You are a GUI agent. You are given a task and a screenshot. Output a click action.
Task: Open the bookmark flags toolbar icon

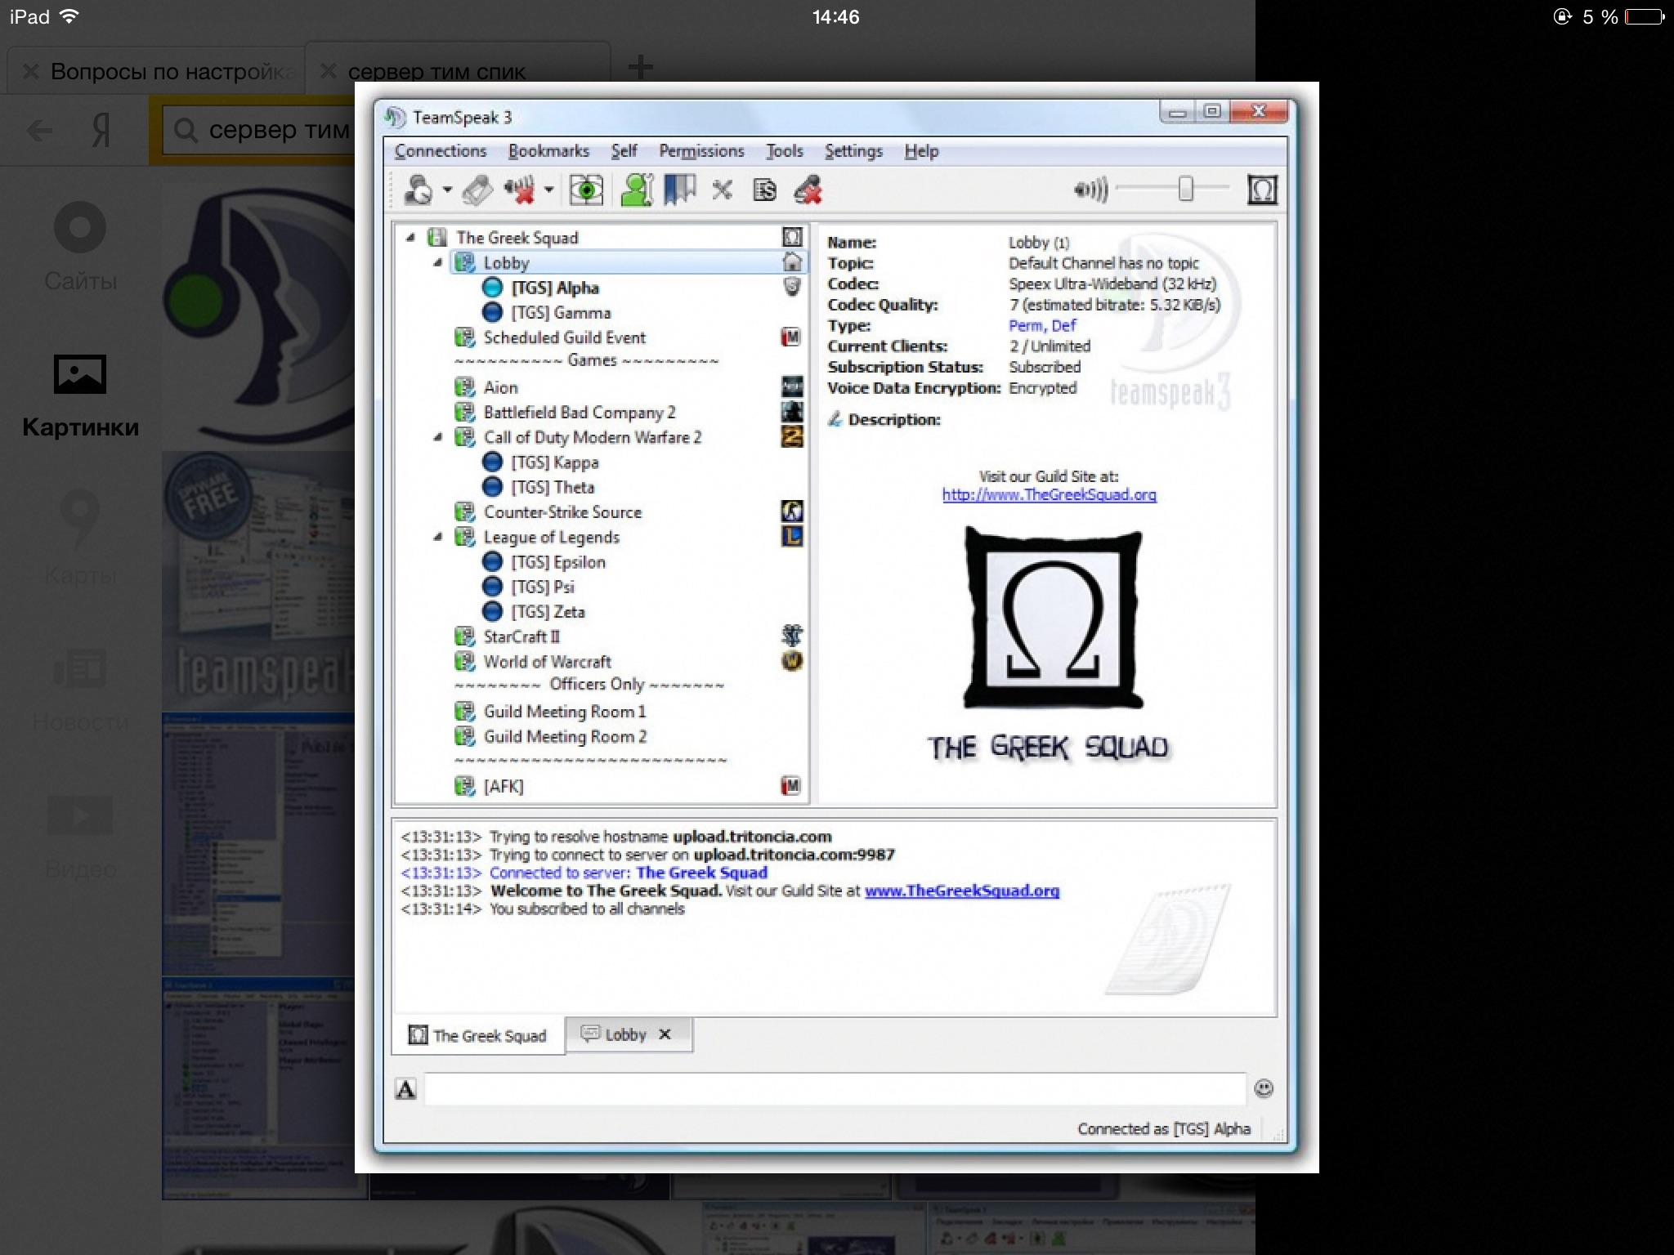[x=680, y=190]
